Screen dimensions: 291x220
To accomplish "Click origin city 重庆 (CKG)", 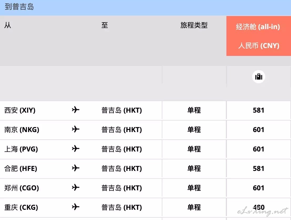I will (x=21, y=207).
